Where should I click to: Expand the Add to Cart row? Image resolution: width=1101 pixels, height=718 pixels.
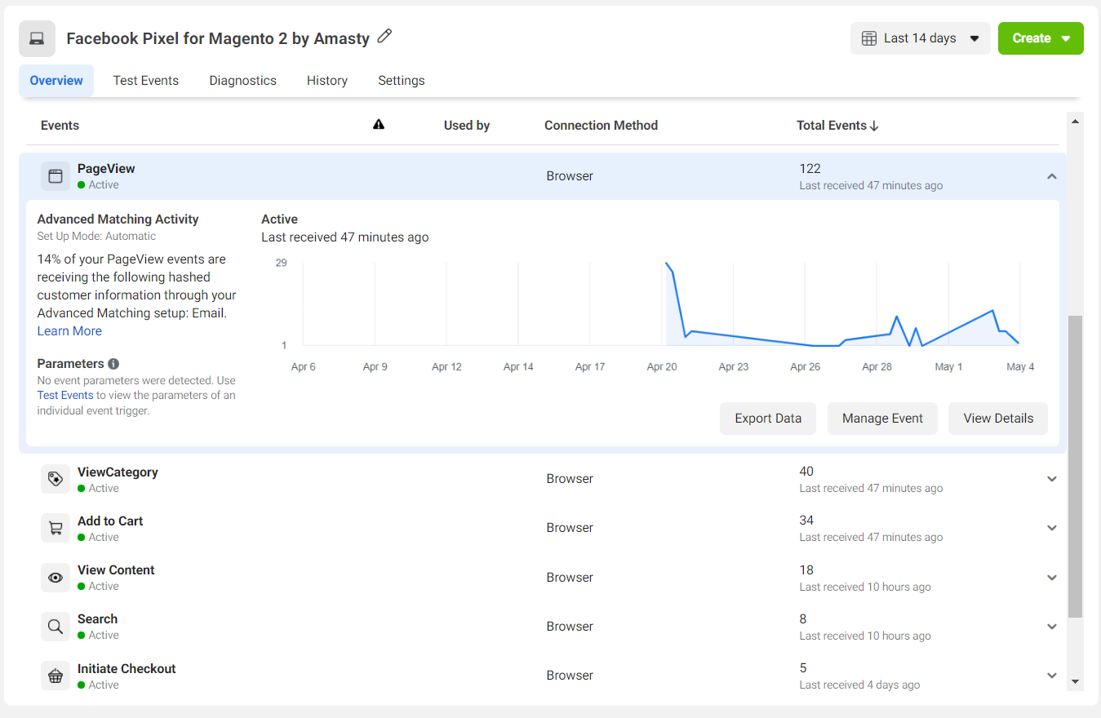pyautogui.click(x=1051, y=528)
